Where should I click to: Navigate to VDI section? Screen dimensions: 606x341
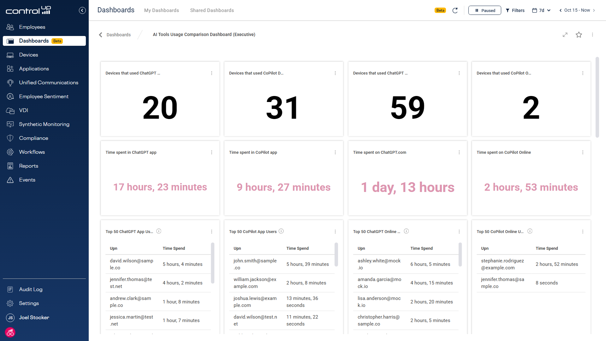(44, 111)
